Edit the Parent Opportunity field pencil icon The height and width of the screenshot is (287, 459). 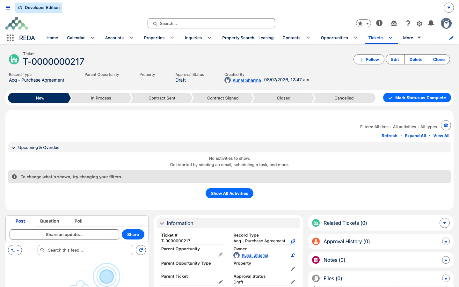[x=221, y=254]
